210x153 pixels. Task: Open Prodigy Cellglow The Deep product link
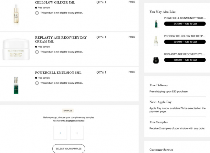click(184, 36)
